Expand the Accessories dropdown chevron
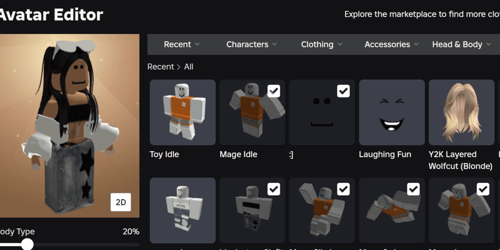This screenshot has width=500, height=250. click(x=416, y=44)
